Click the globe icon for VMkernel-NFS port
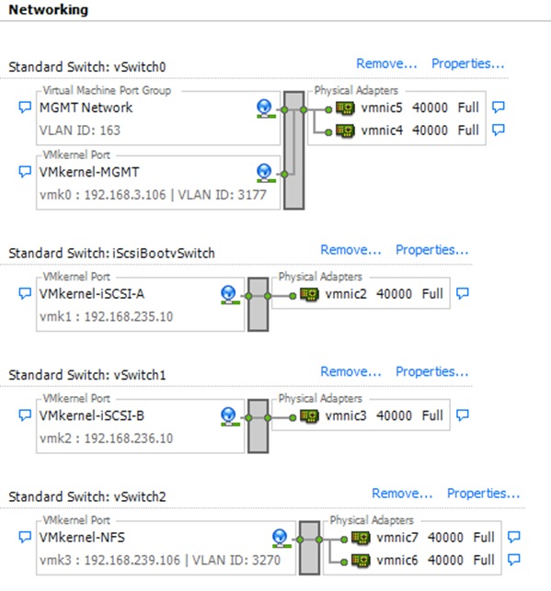 pyautogui.click(x=281, y=539)
